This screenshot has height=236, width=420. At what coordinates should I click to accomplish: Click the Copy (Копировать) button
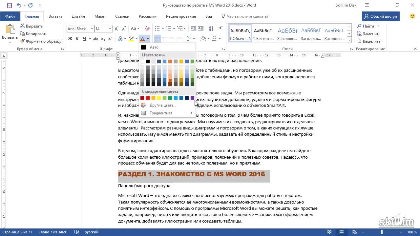coord(33,34)
